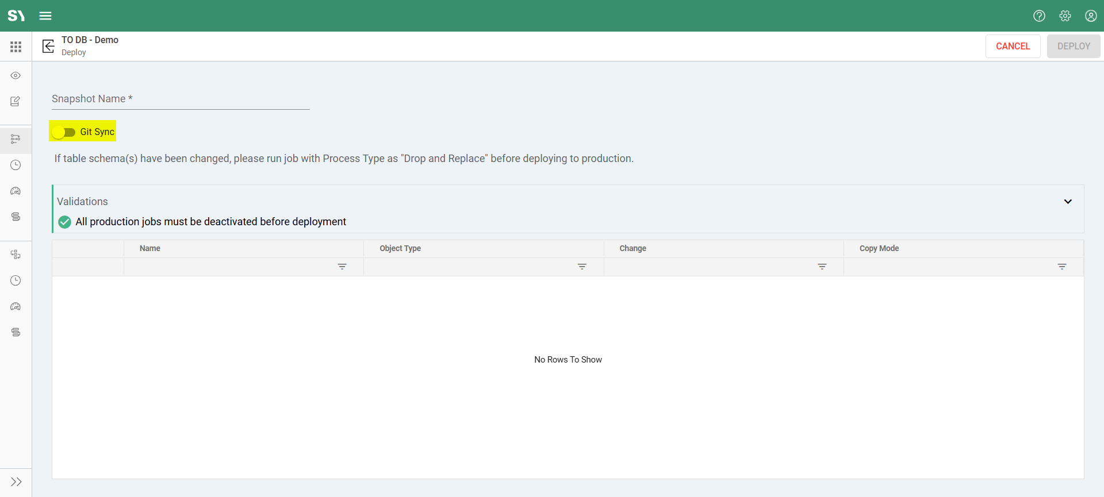Collapse the Validations section chevron
This screenshot has width=1104, height=497.
[1068, 202]
